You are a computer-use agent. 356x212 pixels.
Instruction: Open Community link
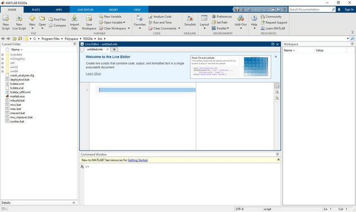pos(271,17)
